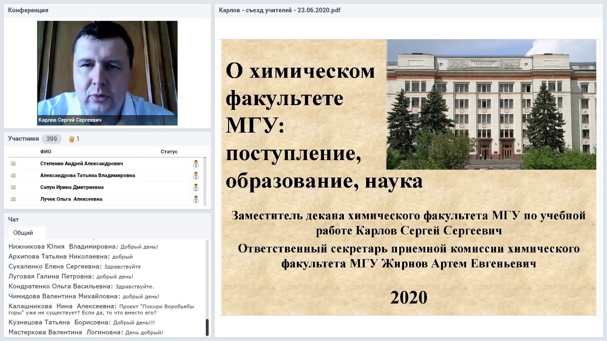Click status icon for Степенин Андрей Александрович
Screen dimensions: 607x341
pyautogui.click(x=195, y=164)
